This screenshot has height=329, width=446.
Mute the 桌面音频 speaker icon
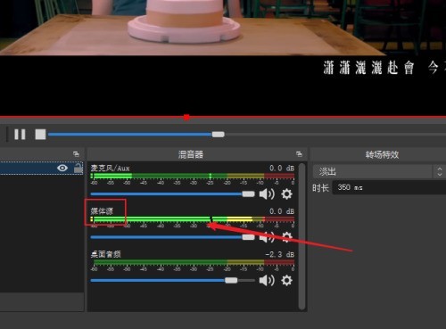point(267,280)
